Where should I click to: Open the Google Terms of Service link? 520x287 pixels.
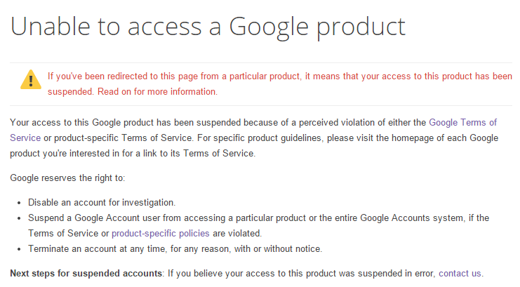coord(462,122)
